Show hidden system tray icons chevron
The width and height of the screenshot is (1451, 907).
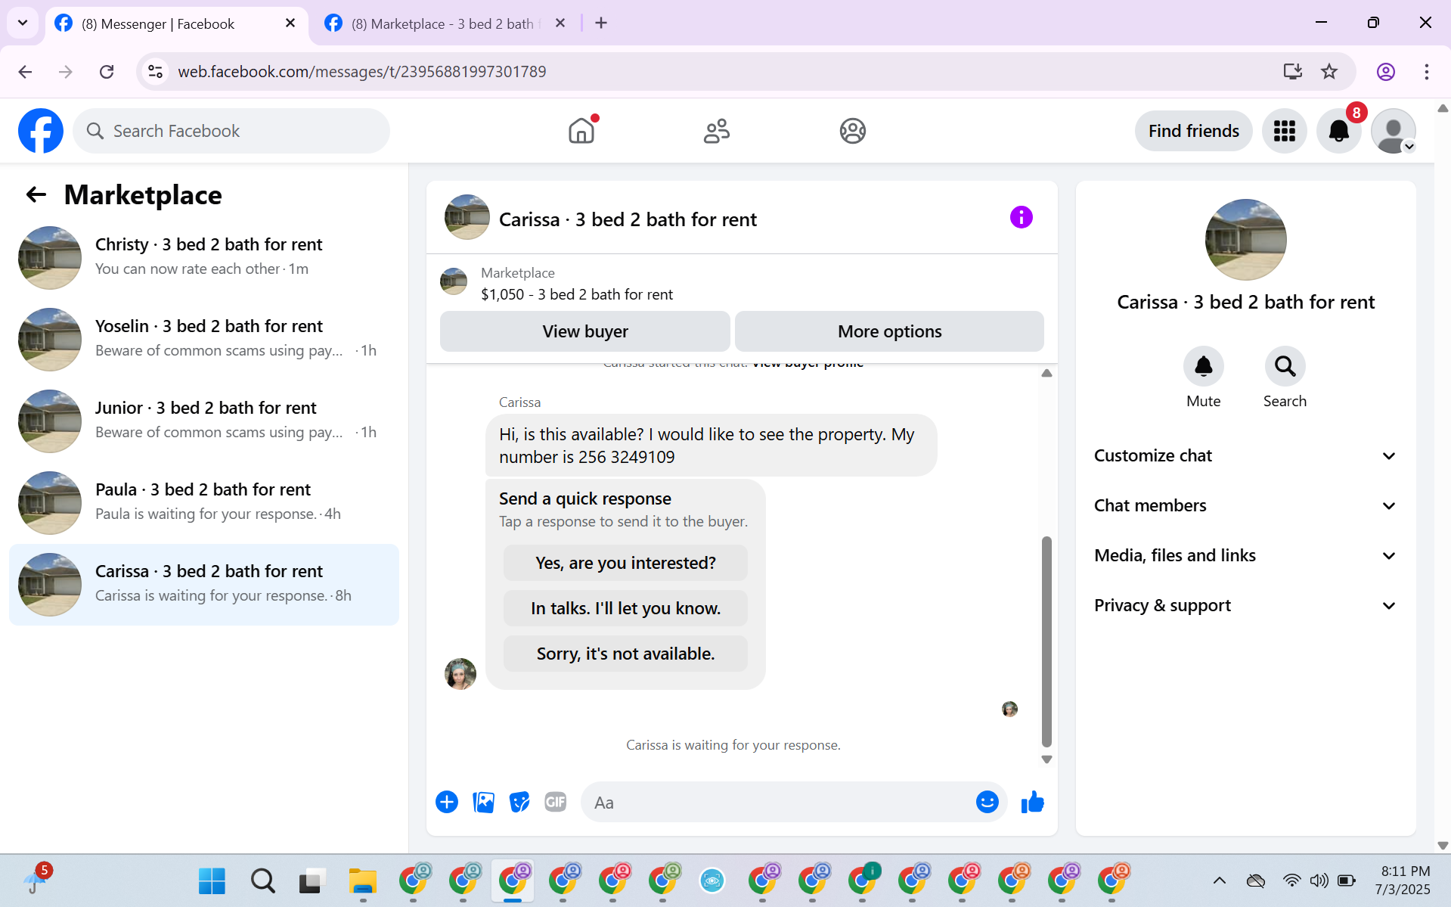[1219, 881]
